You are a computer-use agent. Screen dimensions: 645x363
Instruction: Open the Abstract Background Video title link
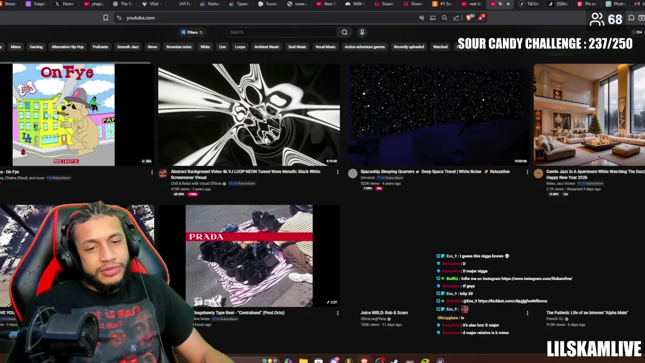(245, 174)
